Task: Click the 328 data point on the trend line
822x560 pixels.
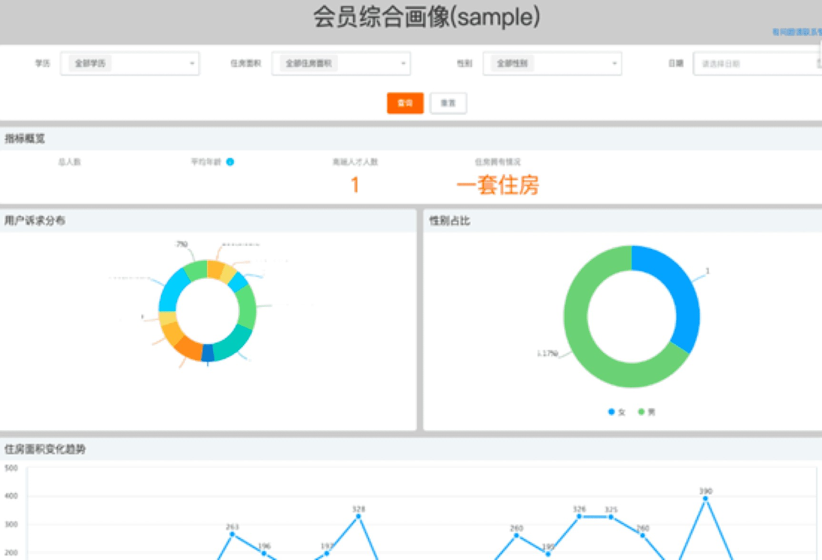Action: 358,516
